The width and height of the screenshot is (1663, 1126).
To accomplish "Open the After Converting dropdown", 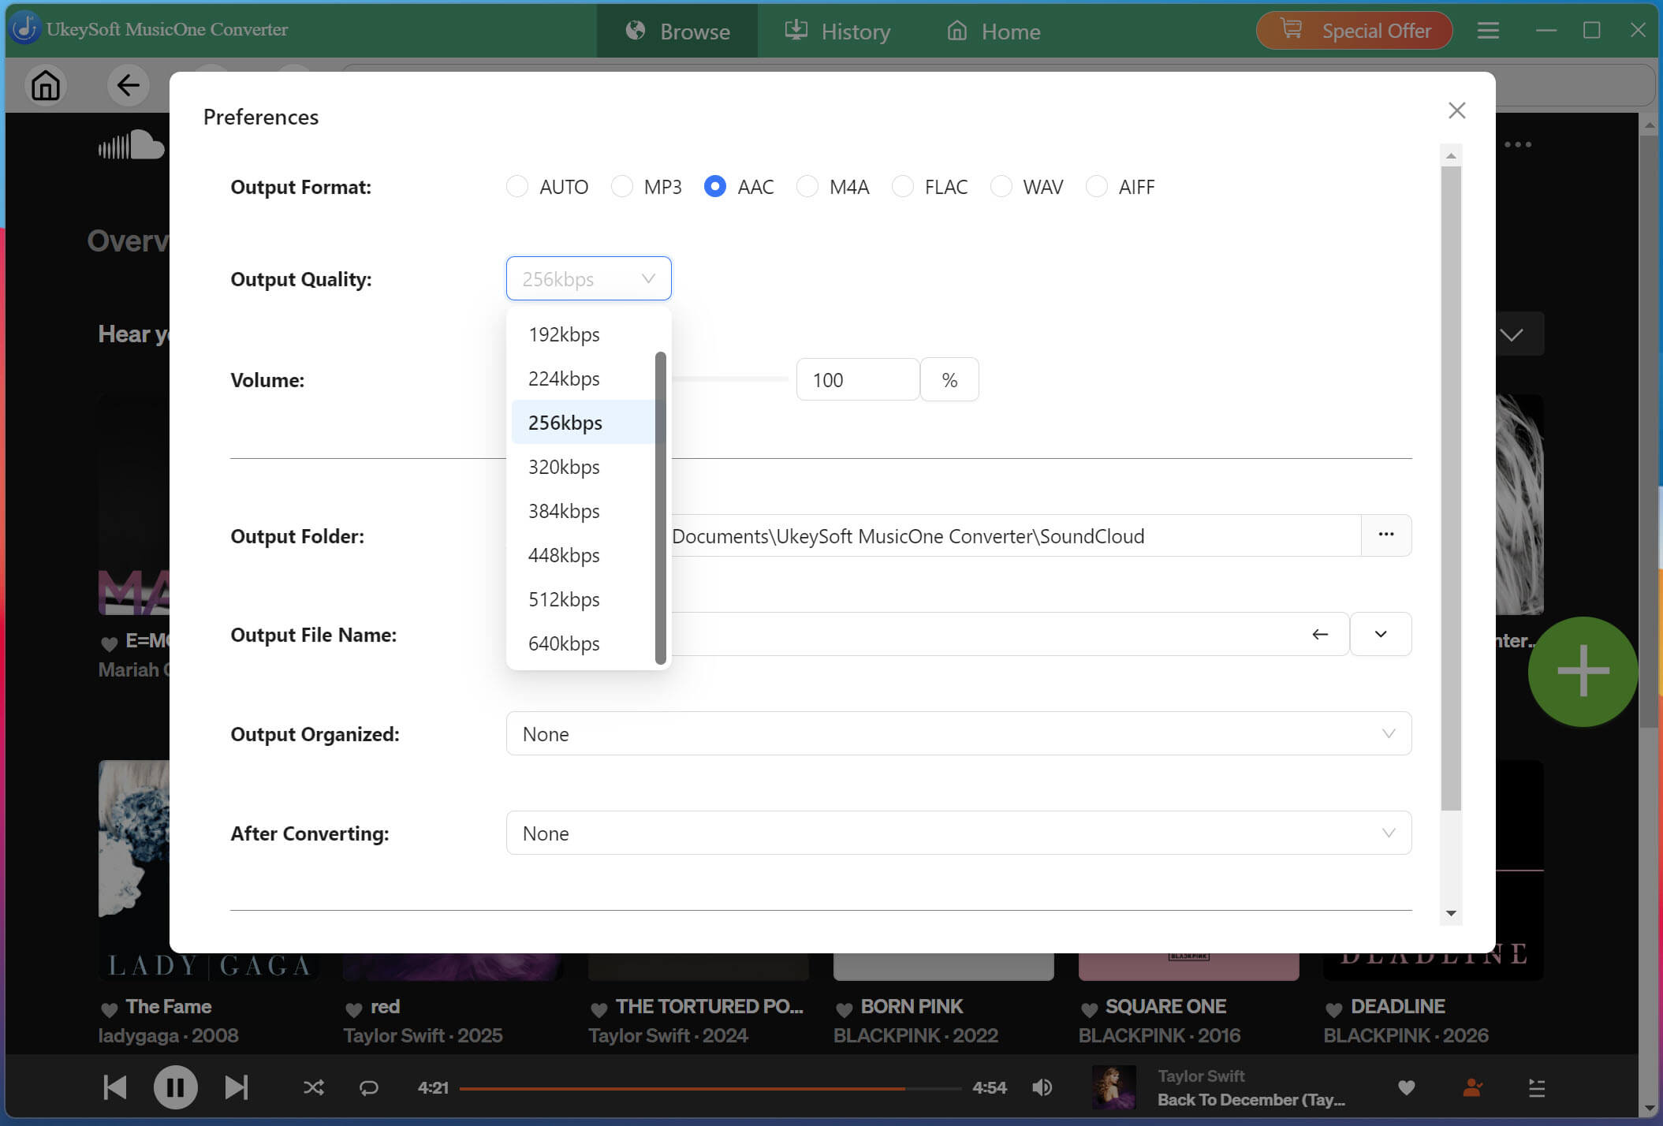I will pyautogui.click(x=958, y=833).
